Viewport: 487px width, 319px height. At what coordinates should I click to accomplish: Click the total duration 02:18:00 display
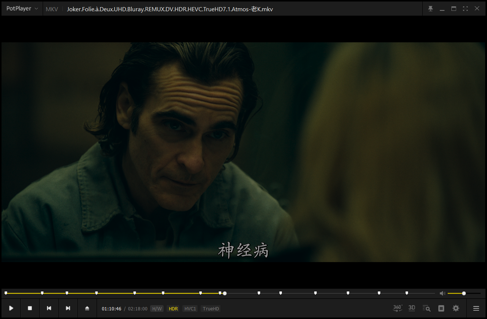point(138,309)
